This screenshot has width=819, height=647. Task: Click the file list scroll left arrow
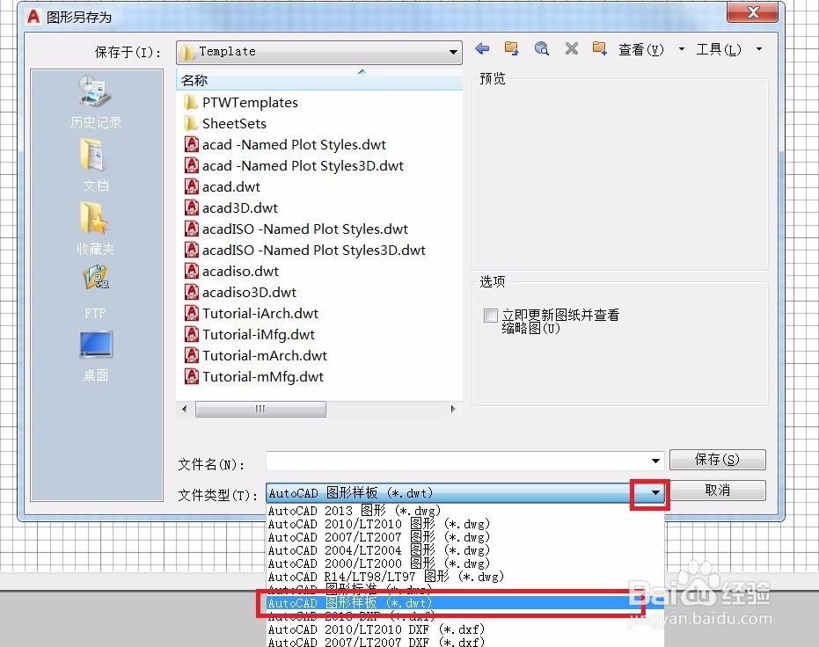185,409
